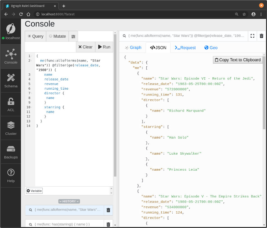This screenshot has width=267, height=228.
Task: Open the Schema section in the sidebar
Action: point(11,81)
